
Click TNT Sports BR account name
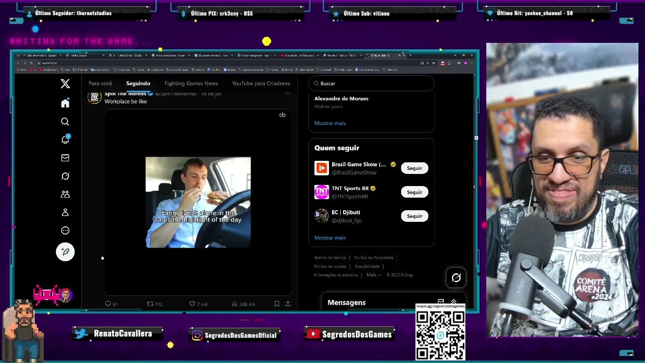point(350,189)
